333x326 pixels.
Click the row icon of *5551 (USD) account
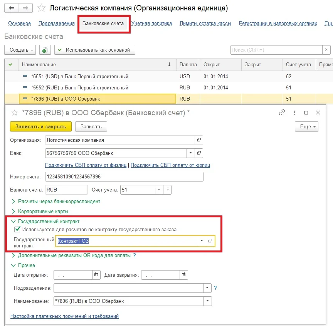(x=25, y=76)
